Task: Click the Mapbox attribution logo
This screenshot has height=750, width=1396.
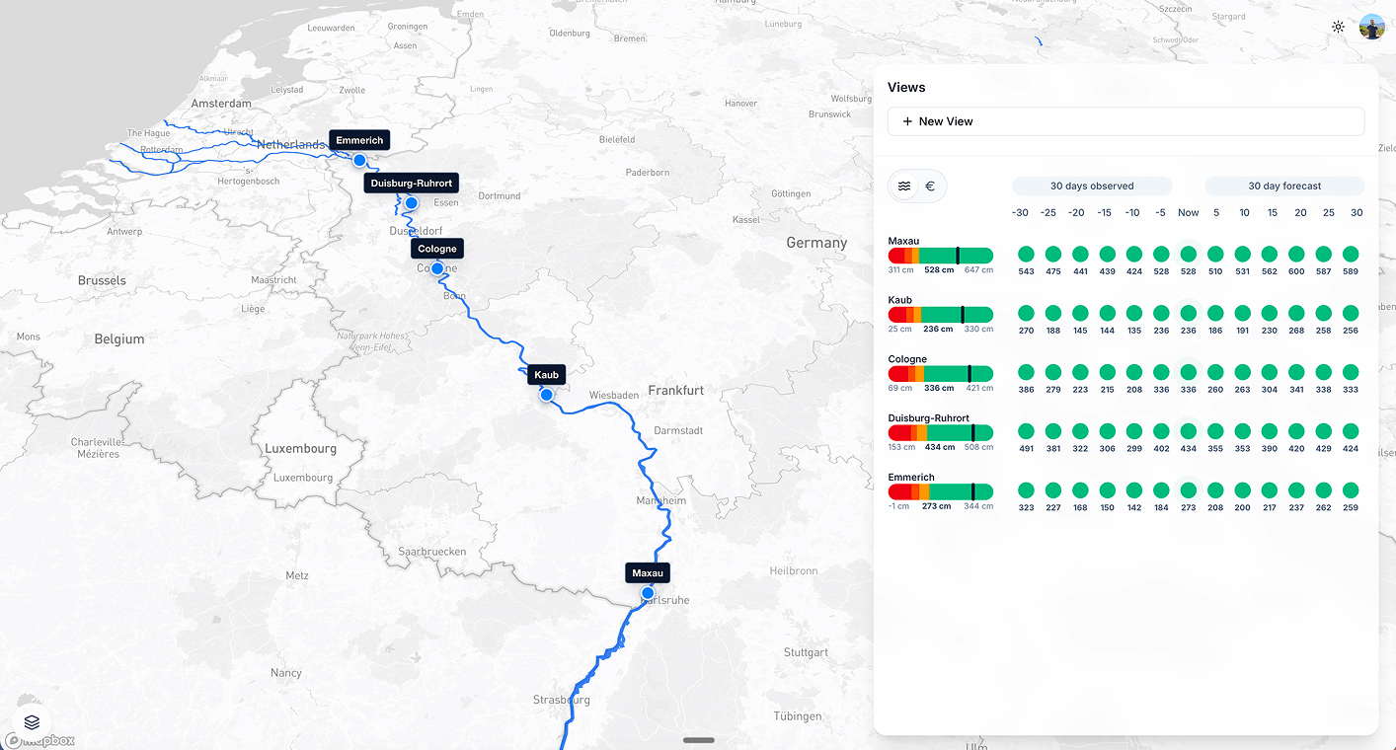Action: [x=38, y=739]
